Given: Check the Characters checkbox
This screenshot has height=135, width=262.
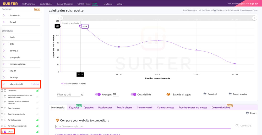Looking at the screenshot, I should pos(5,91).
